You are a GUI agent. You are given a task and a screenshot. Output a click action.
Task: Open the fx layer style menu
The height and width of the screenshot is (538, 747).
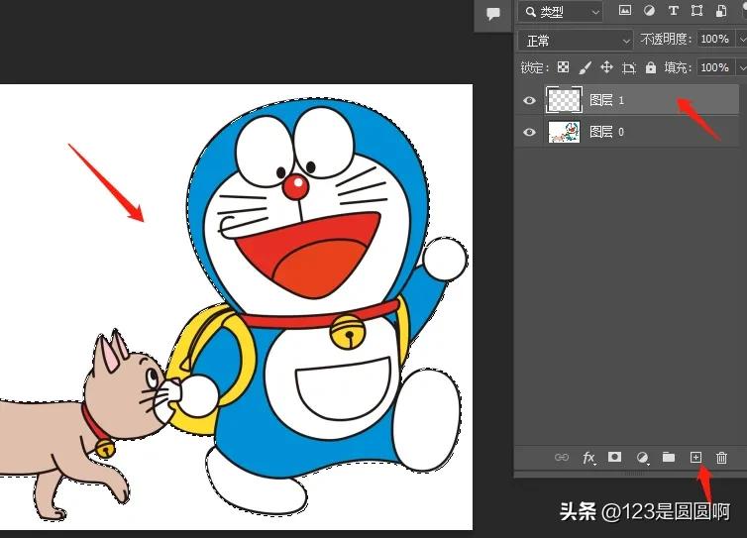588,458
